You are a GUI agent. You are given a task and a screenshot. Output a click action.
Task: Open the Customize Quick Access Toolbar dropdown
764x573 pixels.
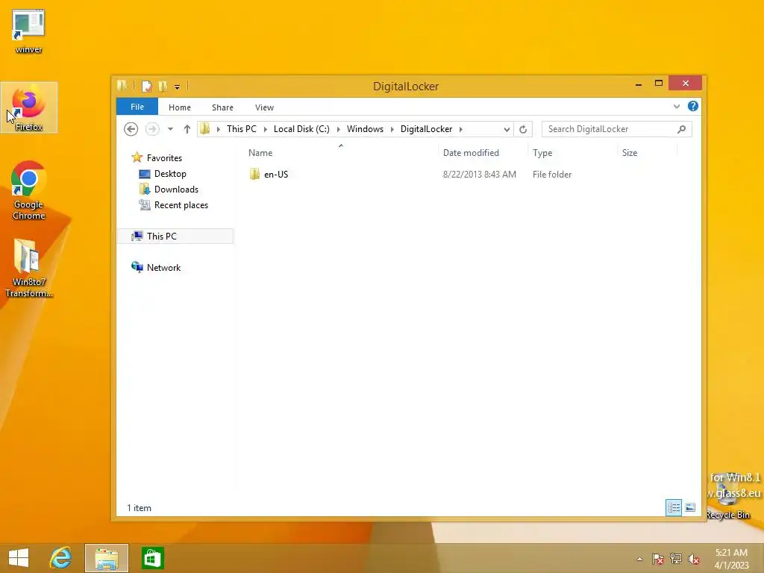[177, 87]
